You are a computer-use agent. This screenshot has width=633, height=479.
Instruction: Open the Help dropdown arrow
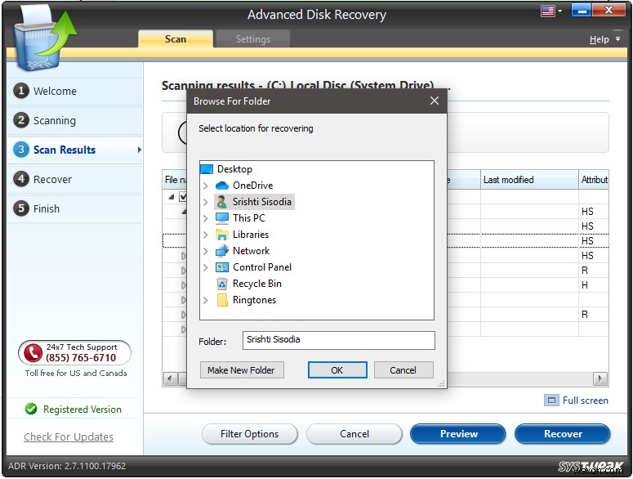tap(617, 39)
